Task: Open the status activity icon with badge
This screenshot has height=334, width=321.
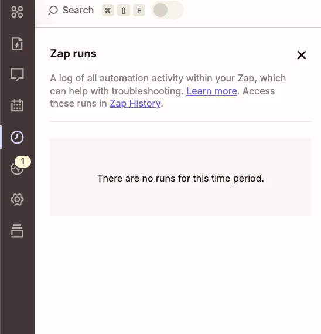Action: 17,169
